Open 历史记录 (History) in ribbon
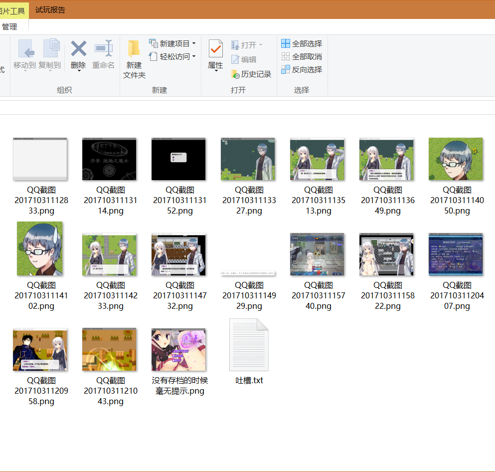The image size is (495, 472). [x=251, y=74]
